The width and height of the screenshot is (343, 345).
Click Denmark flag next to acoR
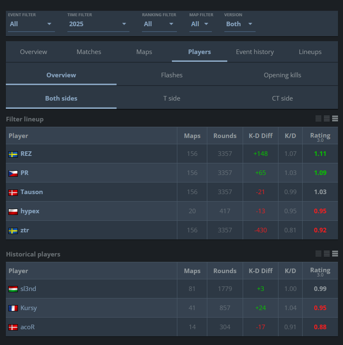(x=13, y=328)
